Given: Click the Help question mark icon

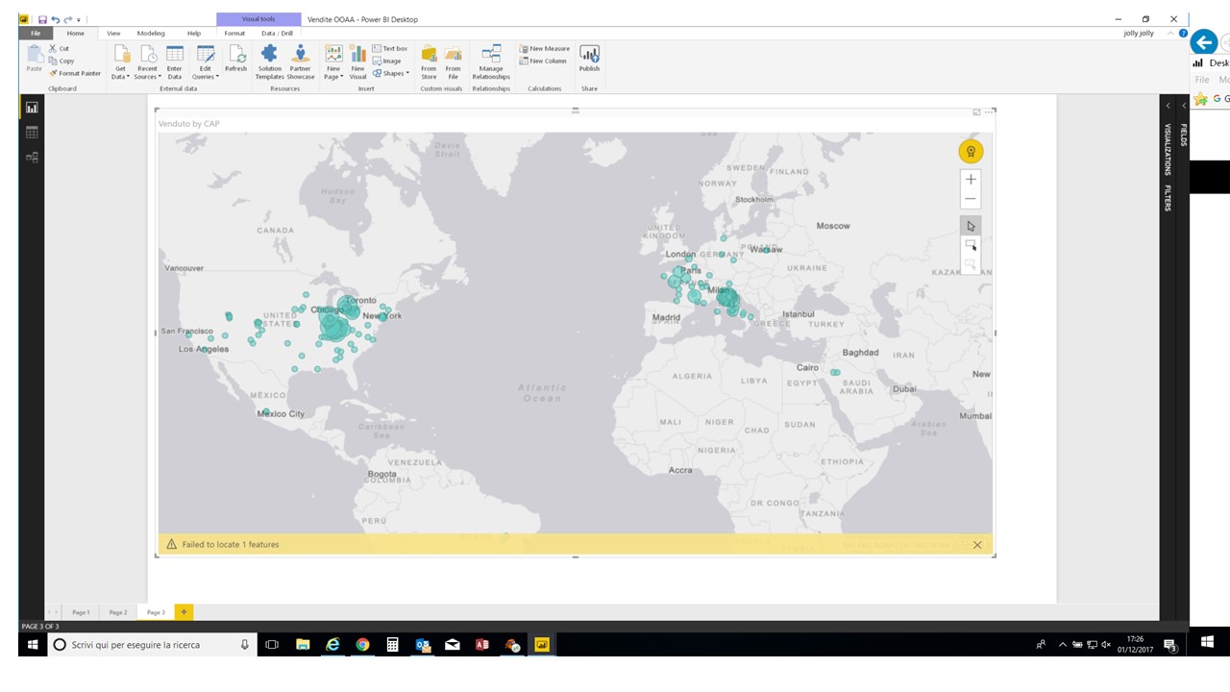Looking at the screenshot, I should point(1183,33).
